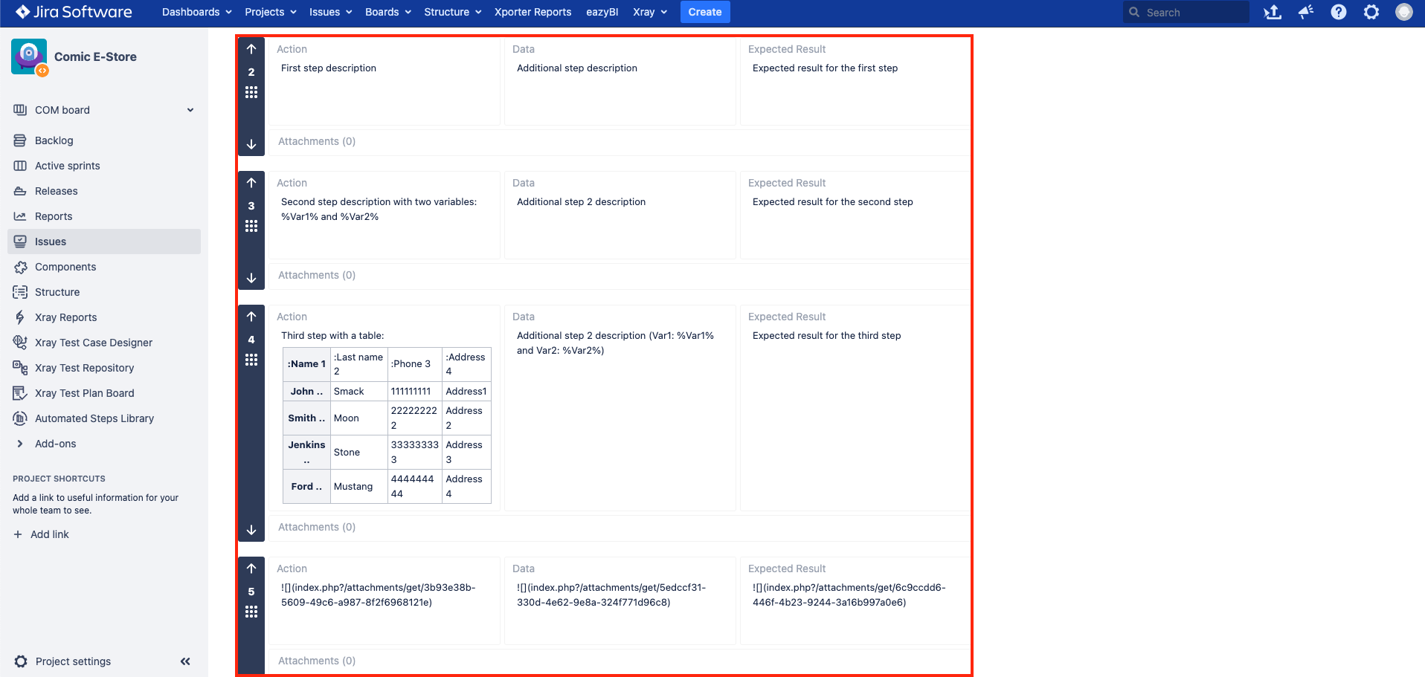This screenshot has width=1425, height=677.
Task: Expand Attachments (0) of step 2
Action: click(317, 141)
